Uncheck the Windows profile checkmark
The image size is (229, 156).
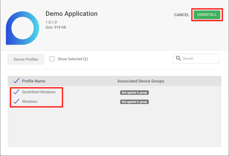click(16, 101)
